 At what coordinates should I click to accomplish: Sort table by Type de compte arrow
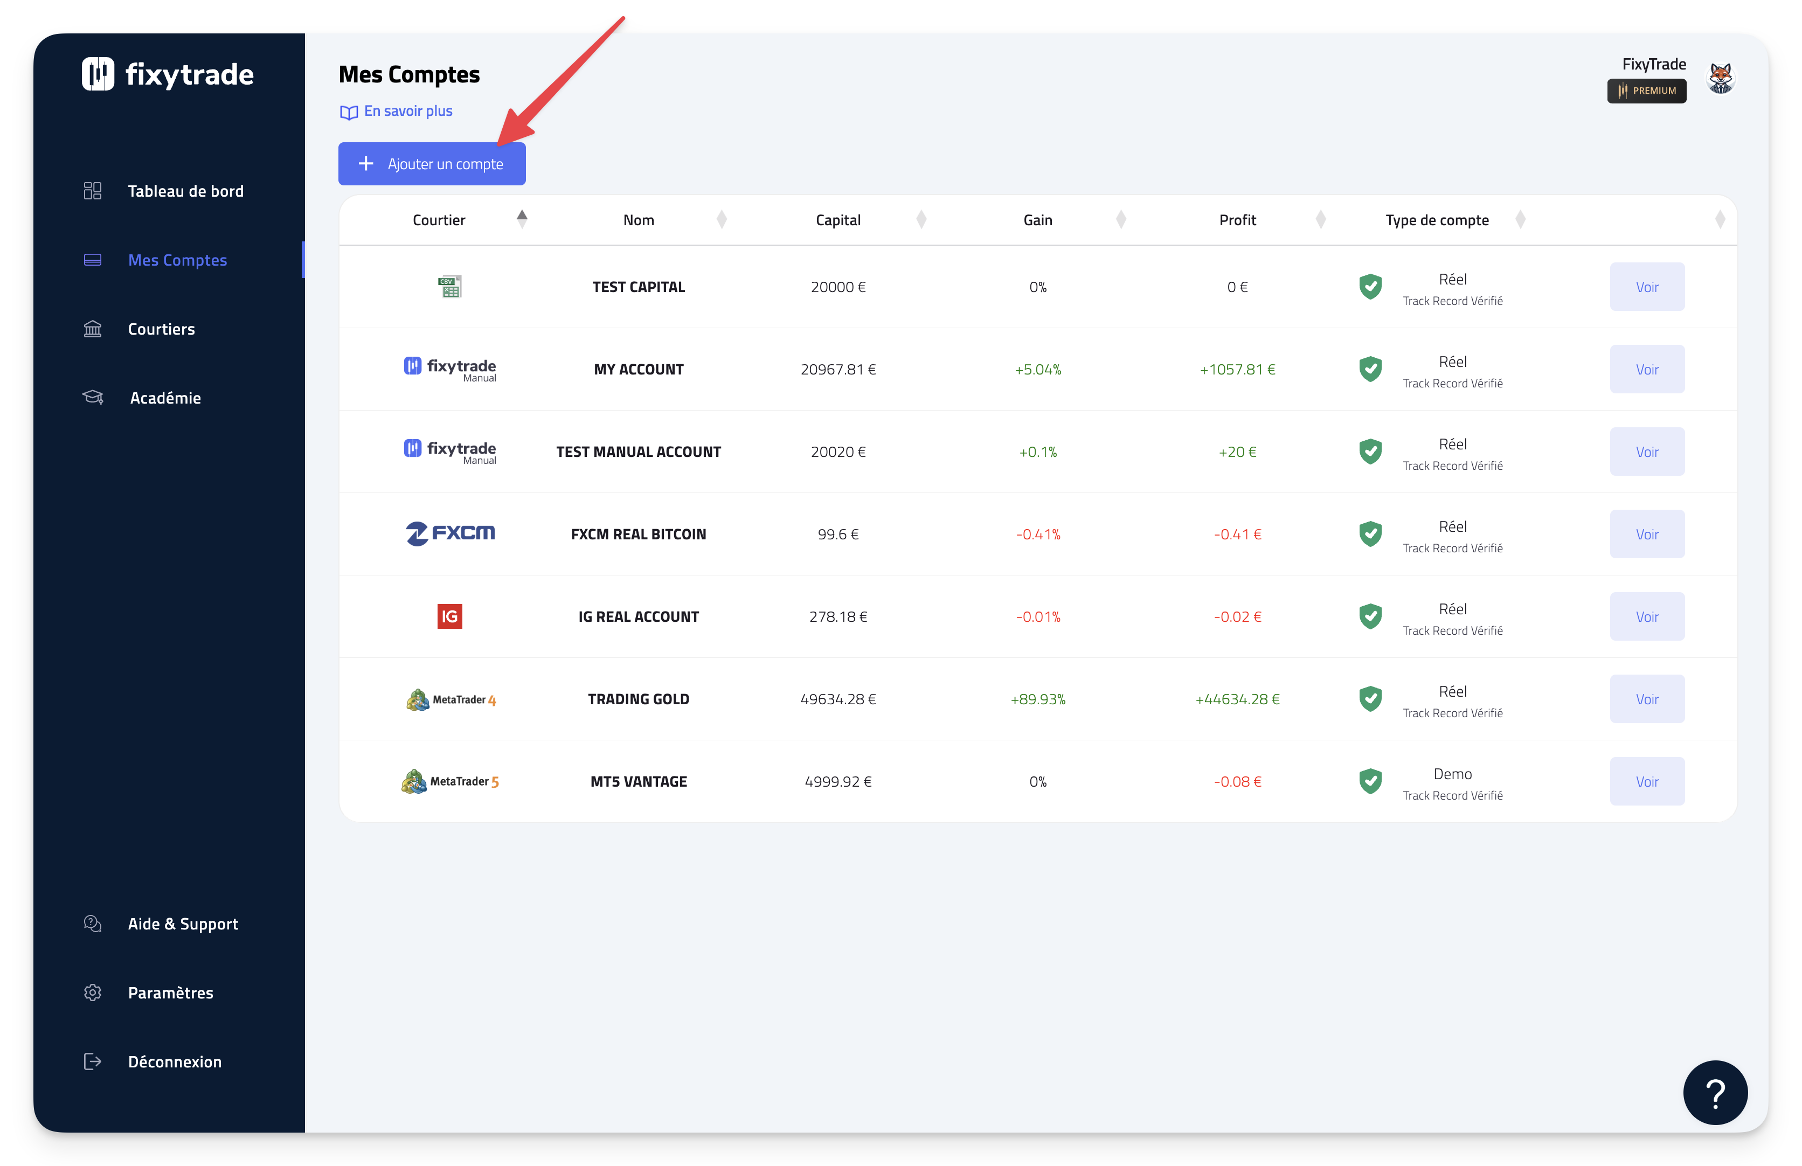(1520, 220)
